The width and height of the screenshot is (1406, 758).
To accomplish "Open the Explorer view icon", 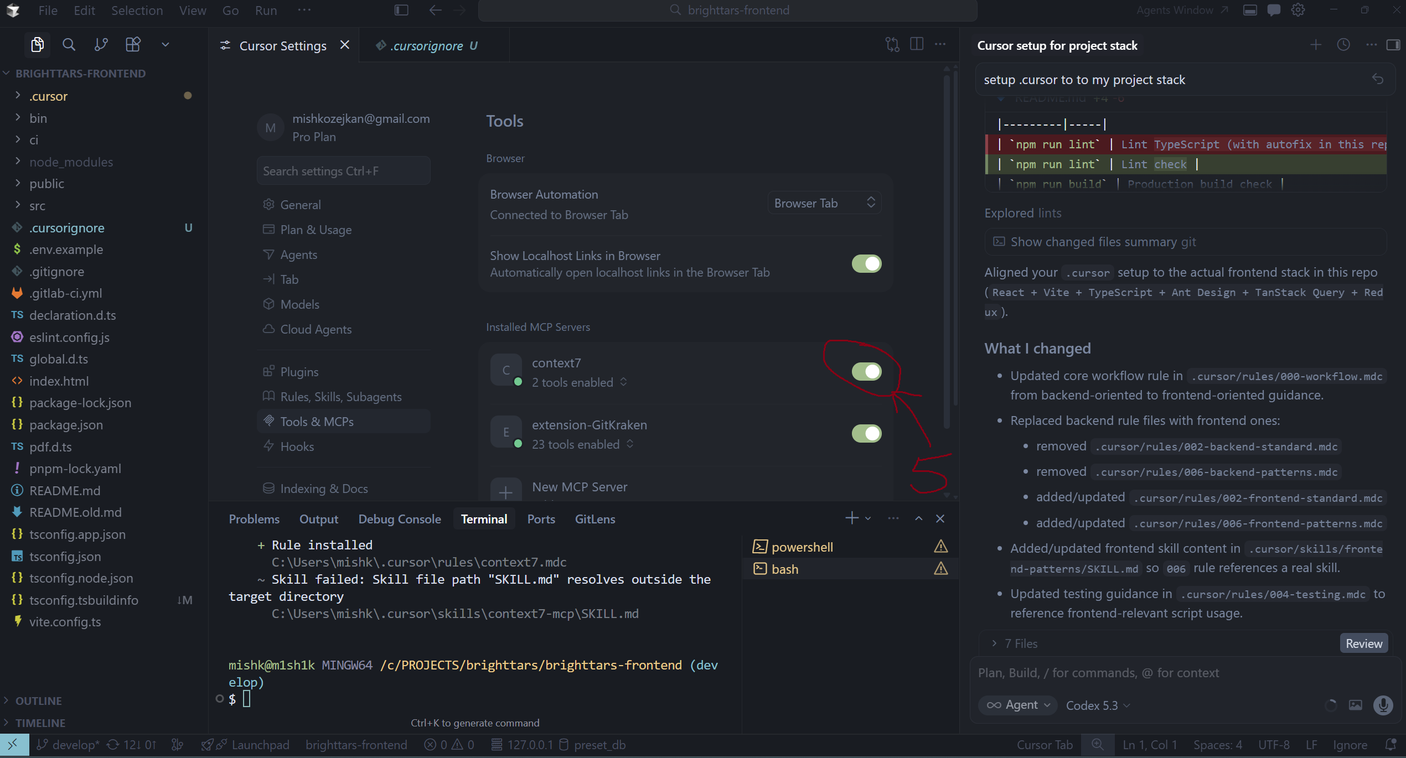I will coord(37,44).
